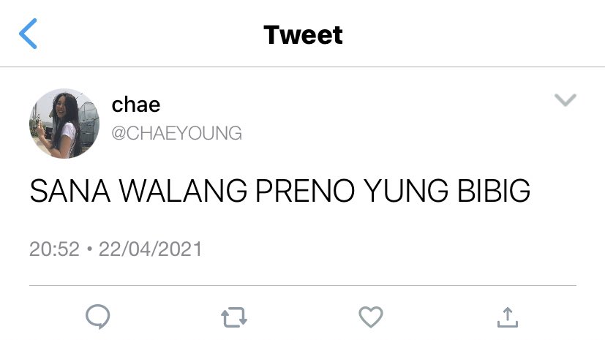Viewport: 605px width, 340px height.
Task: Open chae's profile picture
Action: (64, 124)
